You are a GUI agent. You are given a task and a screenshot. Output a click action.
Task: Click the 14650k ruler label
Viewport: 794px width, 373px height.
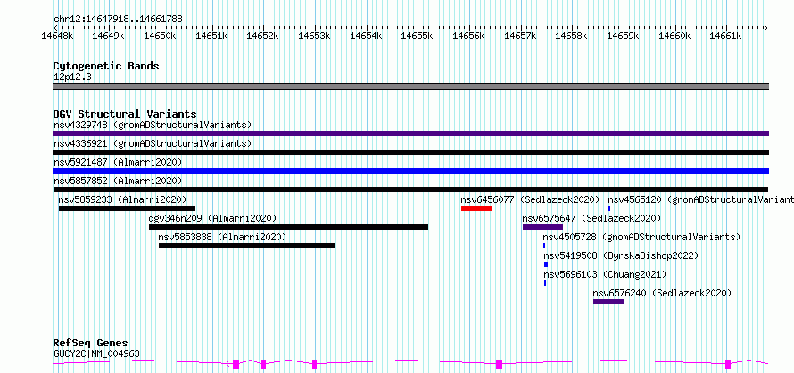160,36
